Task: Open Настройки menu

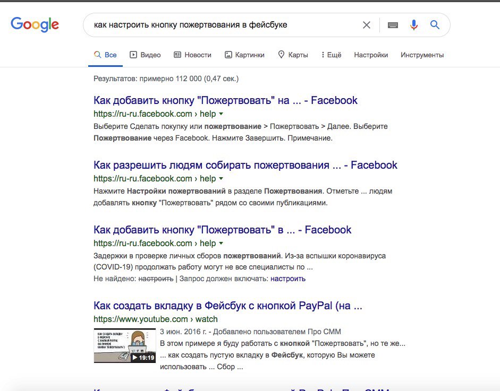Action: tap(371, 55)
